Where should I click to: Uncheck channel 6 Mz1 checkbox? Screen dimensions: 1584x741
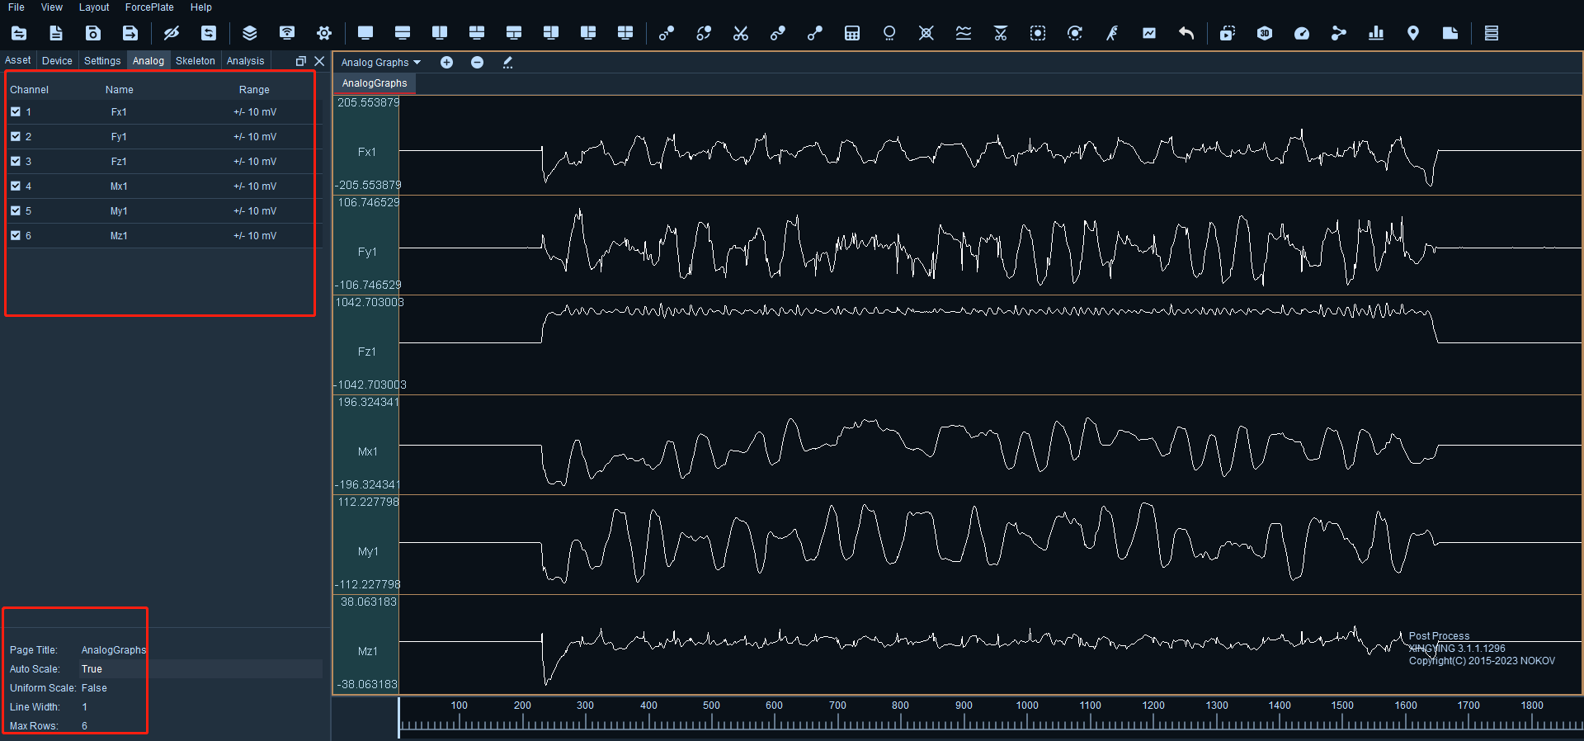tap(16, 235)
